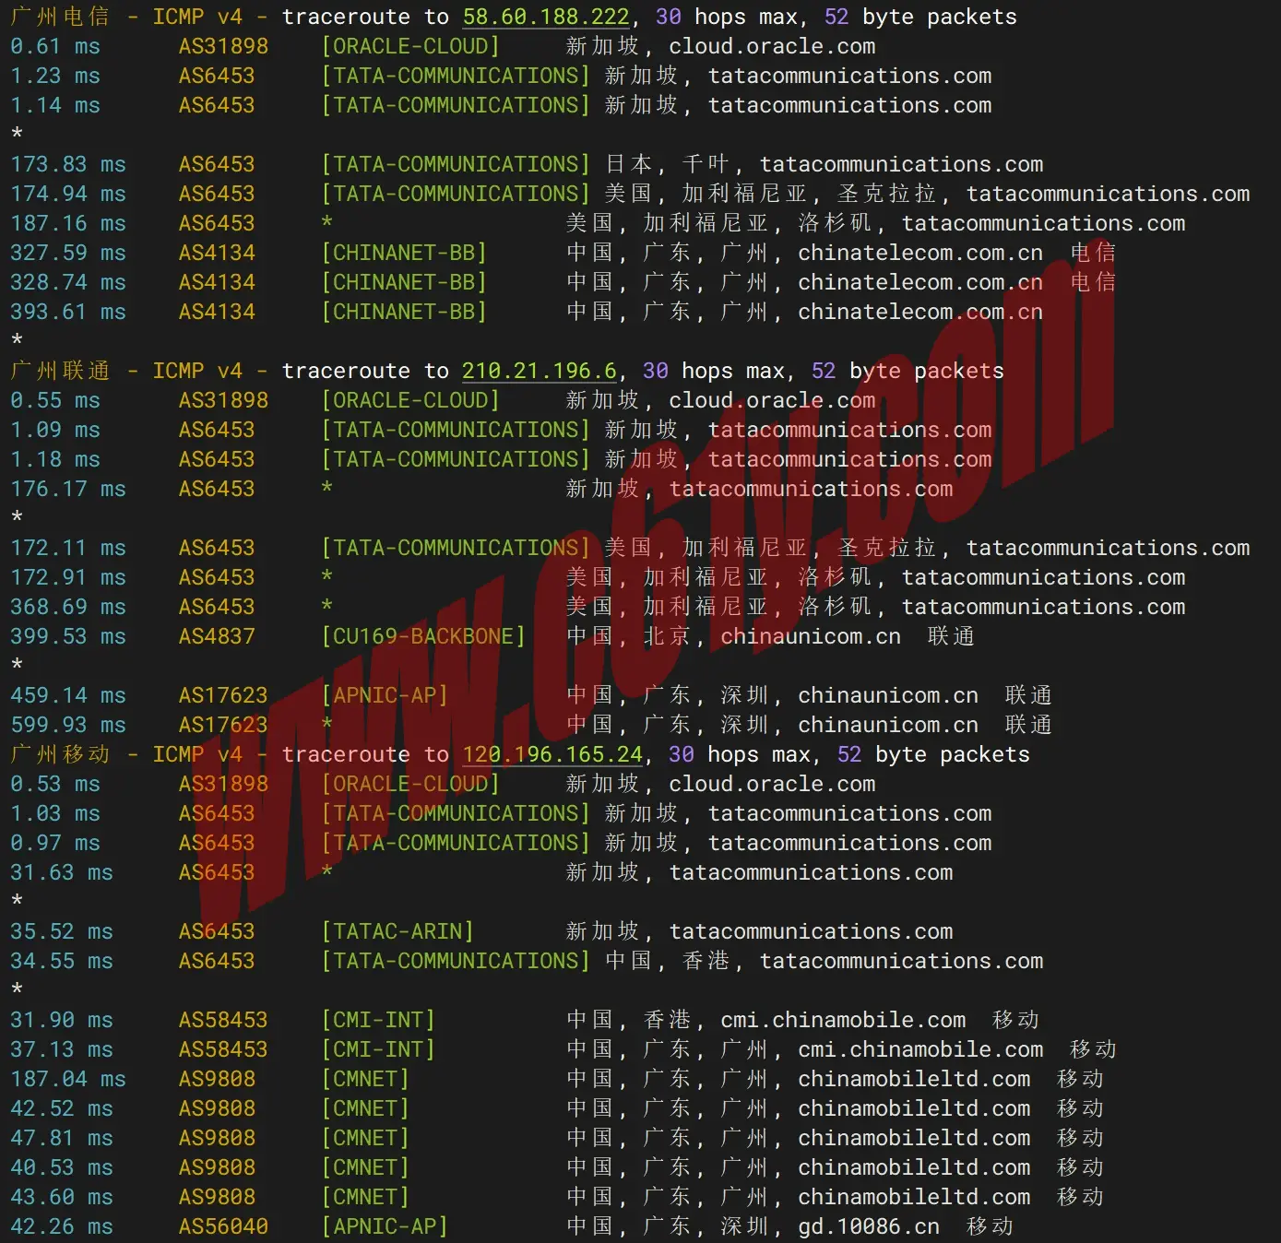The height and width of the screenshot is (1243, 1281).
Task: Click [APNIC-AP] label in 42.26 ms row
Action: 385,1226
